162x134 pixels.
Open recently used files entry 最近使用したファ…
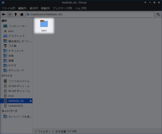[16, 41]
